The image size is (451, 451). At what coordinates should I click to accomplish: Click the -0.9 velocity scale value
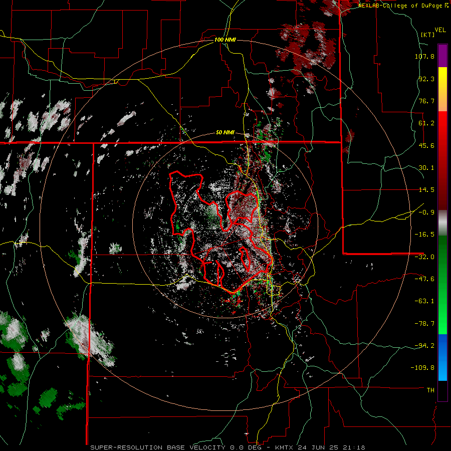click(x=426, y=212)
